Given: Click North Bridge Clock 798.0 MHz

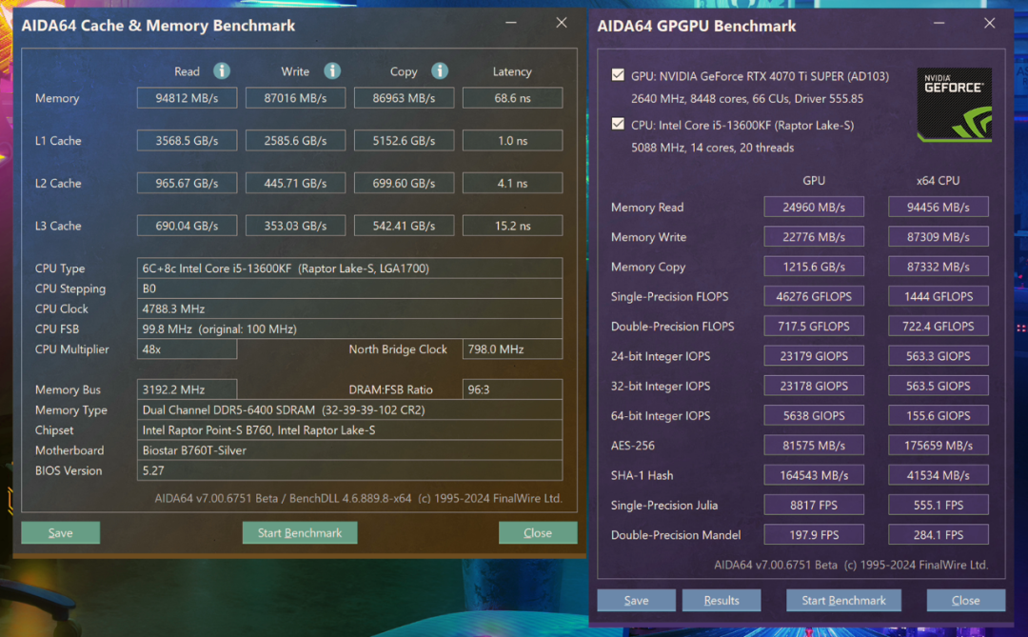Looking at the screenshot, I should pyautogui.click(x=512, y=349).
